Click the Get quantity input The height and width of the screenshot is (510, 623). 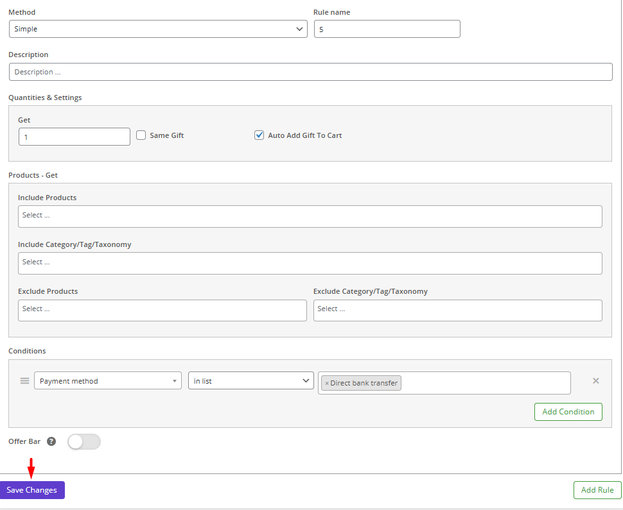tap(75, 137)
